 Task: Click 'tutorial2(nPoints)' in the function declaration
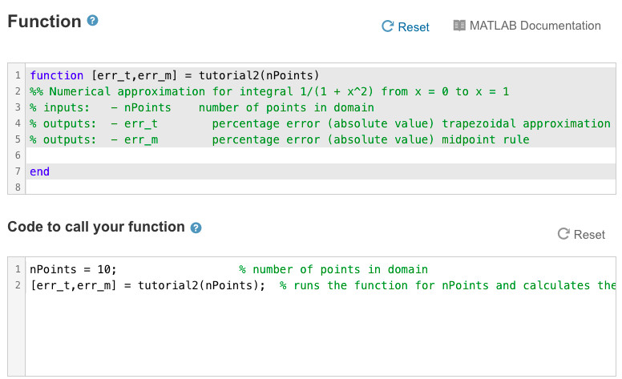(x=259, y=75)
